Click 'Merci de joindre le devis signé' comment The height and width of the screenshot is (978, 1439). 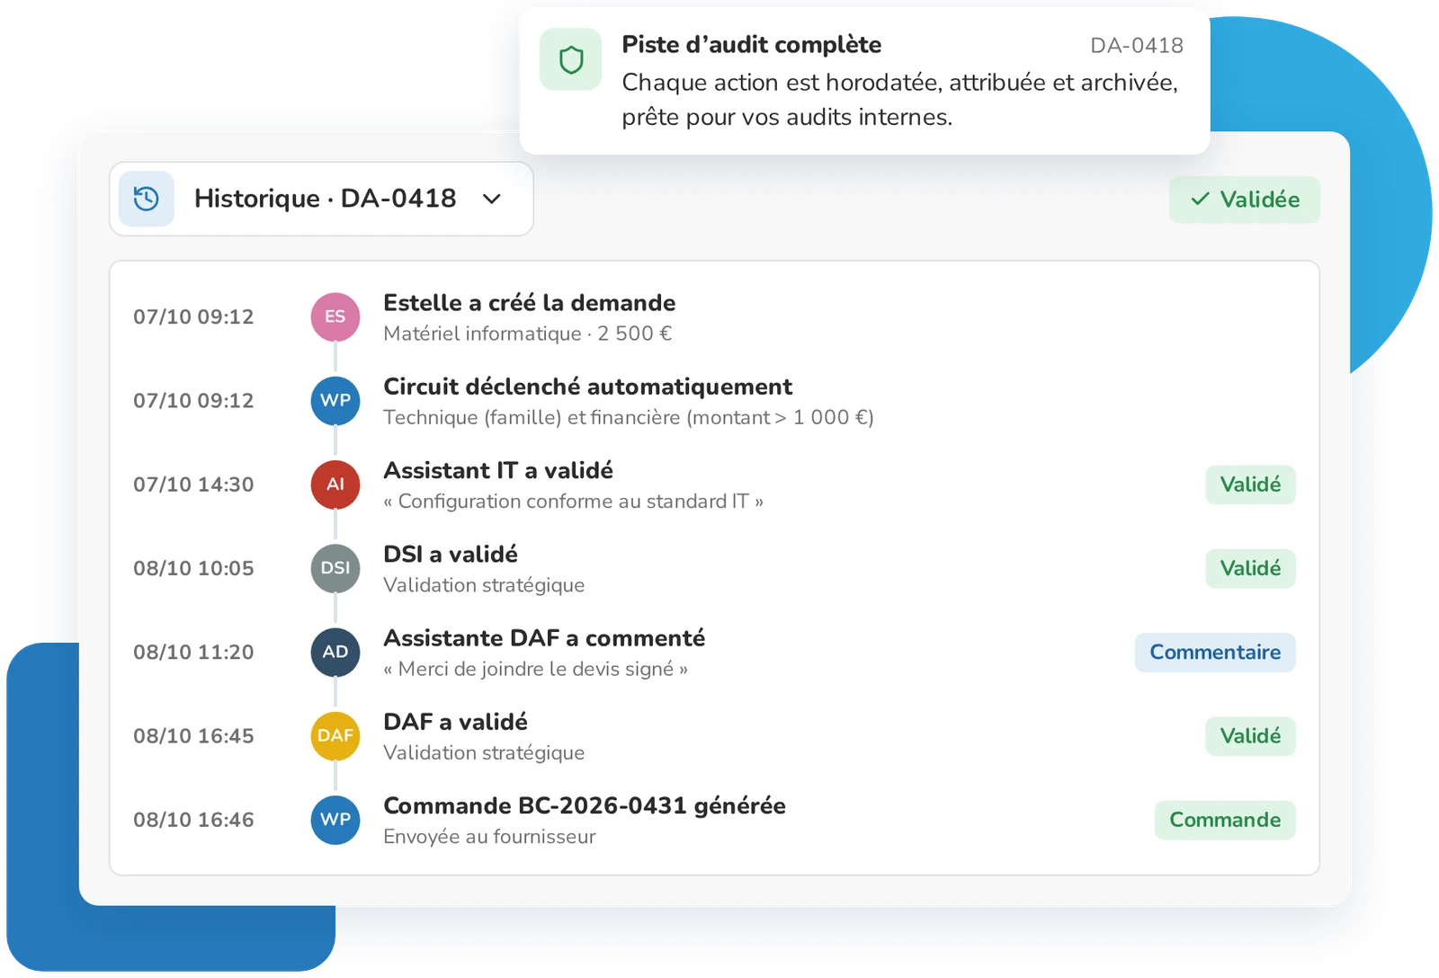(x=535, y=669)
